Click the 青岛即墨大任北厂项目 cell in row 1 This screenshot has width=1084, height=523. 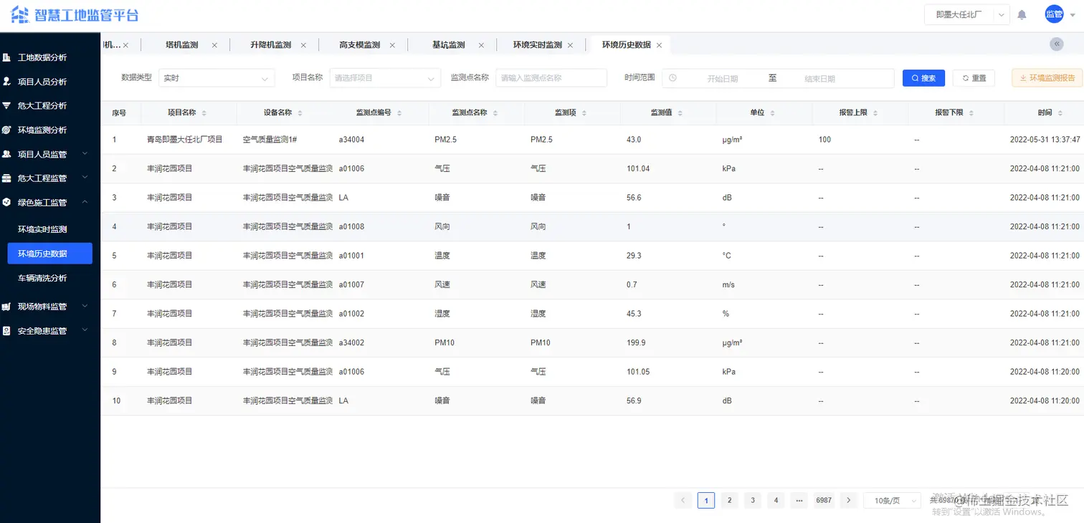tap(185, 140)
